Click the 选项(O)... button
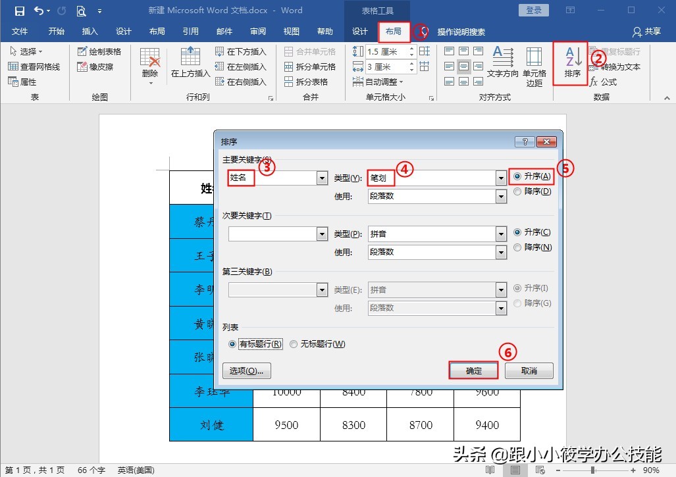Viewport: 676px width, 477px height. click(248, 370)
